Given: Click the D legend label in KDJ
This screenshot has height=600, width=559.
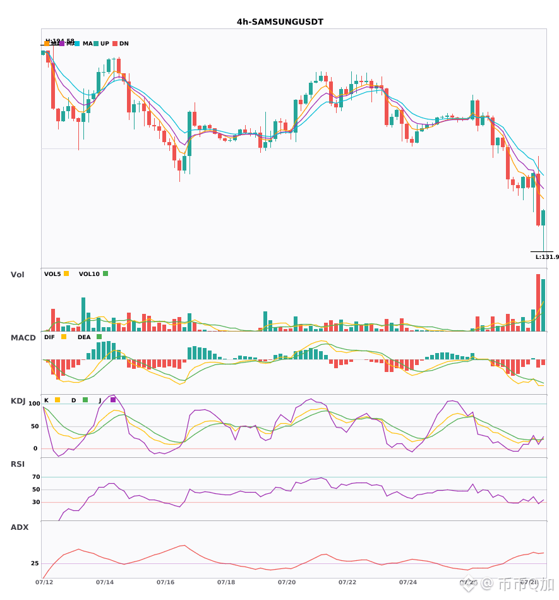Looking at the screenshot, I should pos(73,400).
